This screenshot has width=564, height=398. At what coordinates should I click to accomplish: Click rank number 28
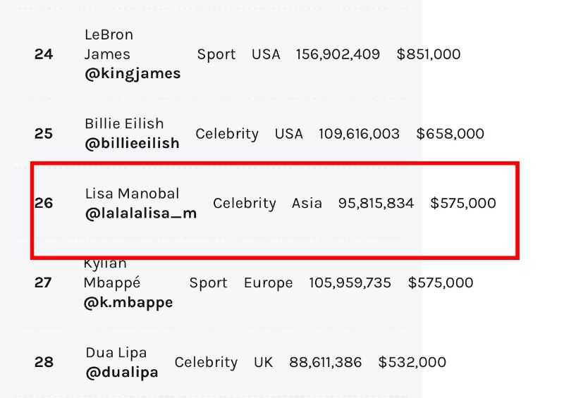(x=44, y=362)
